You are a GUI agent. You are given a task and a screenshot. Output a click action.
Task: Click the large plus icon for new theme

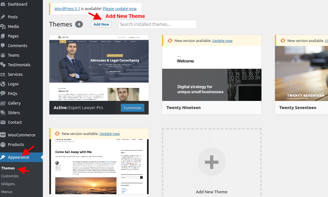[212, 162]
